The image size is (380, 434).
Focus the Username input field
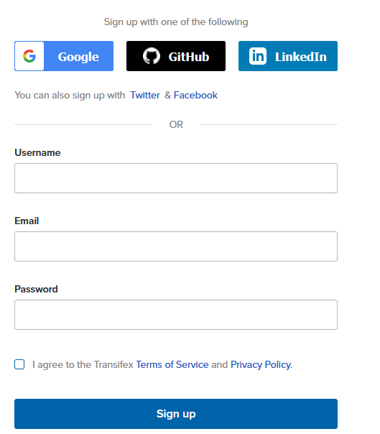[x=176, y=178]
